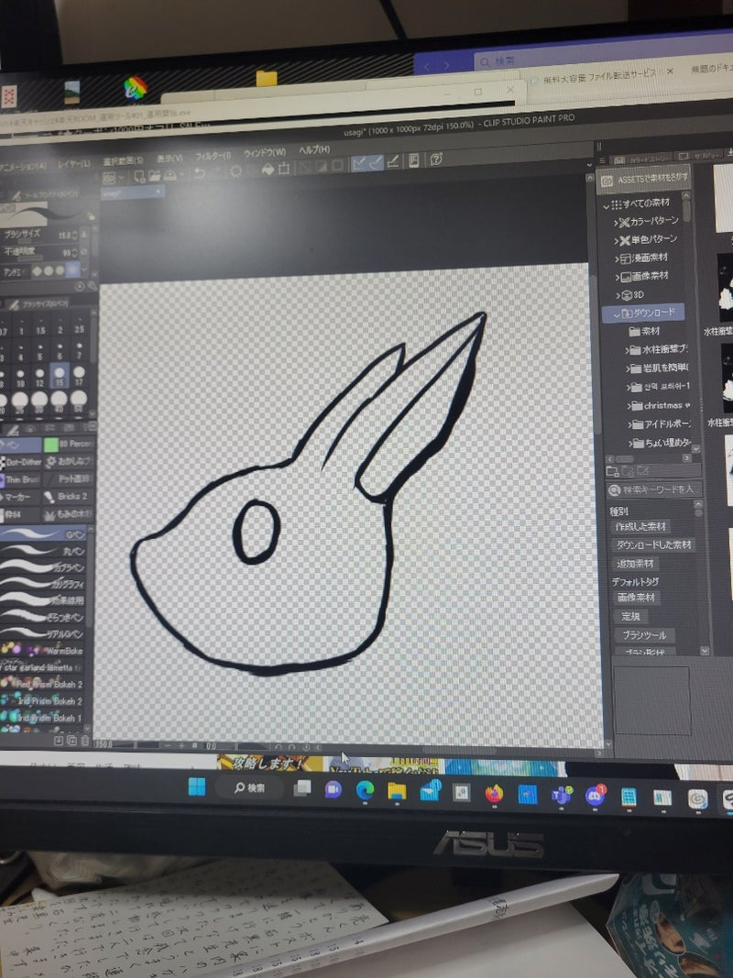Expand the 漫画素材 folder

[x=617, y=258]
